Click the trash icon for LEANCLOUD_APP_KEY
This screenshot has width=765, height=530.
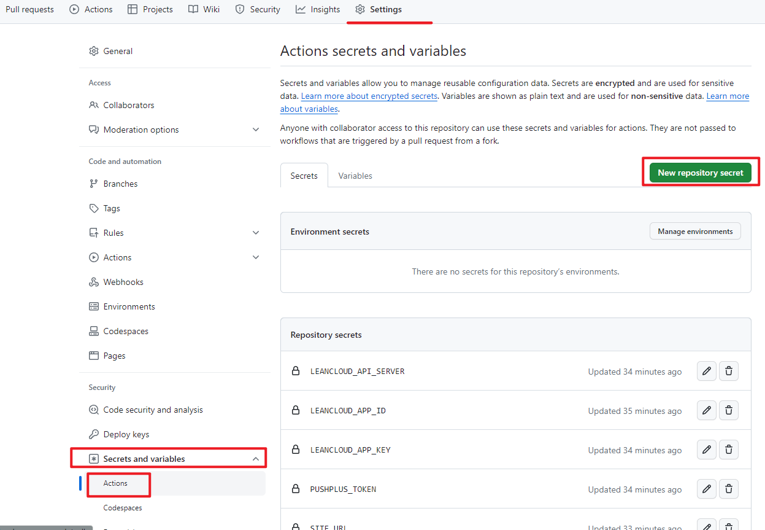pyautogui.click(x=728, y=450)
